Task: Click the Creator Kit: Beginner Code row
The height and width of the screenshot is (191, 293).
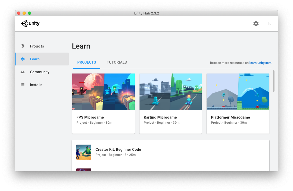Action: 171,152
